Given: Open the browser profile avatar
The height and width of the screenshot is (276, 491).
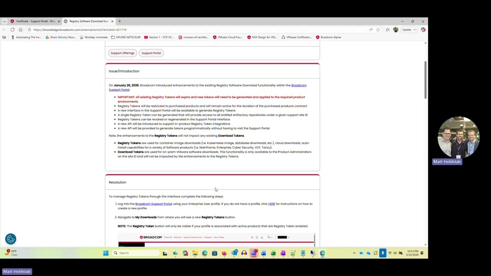Looking at the screenshot, I should [x=396, y=30].
